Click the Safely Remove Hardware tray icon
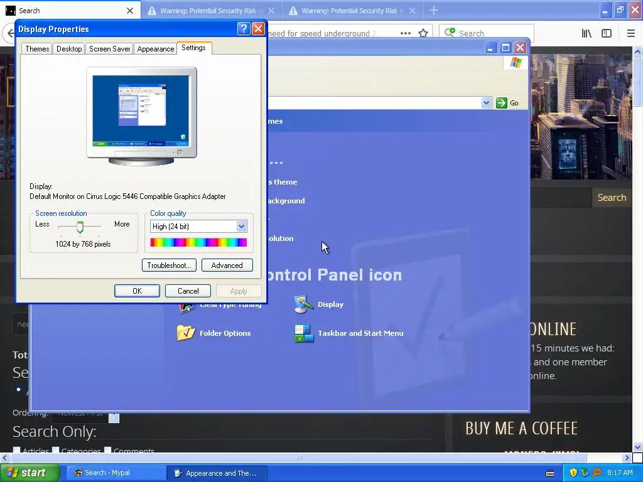The image size is (643, 482). (585, 473)
